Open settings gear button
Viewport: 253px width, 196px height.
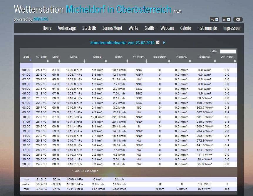pyautogui.click(x=238, y=19)
